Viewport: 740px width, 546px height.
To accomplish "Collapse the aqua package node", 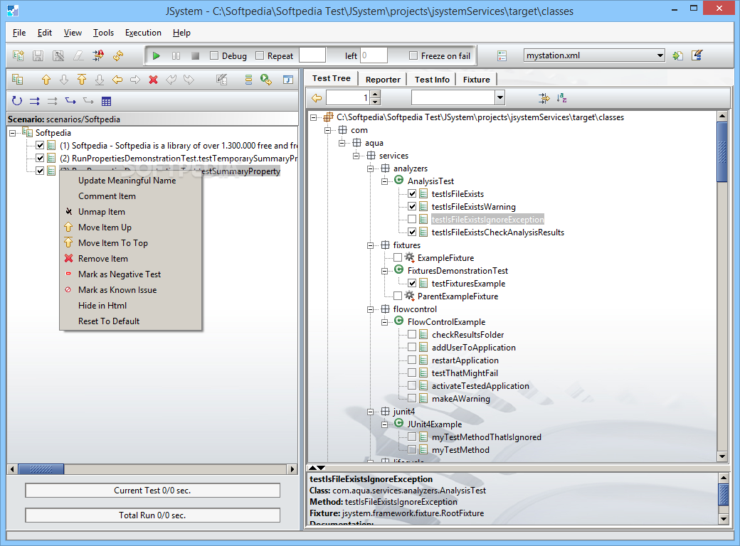I will coord(342,143).
